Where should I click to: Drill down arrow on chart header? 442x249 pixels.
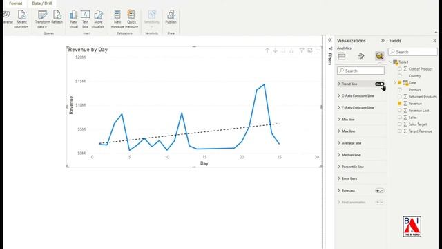tap(276, 50)
